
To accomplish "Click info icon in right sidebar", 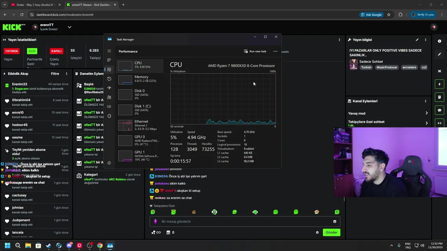I will [x=439, y=41].
